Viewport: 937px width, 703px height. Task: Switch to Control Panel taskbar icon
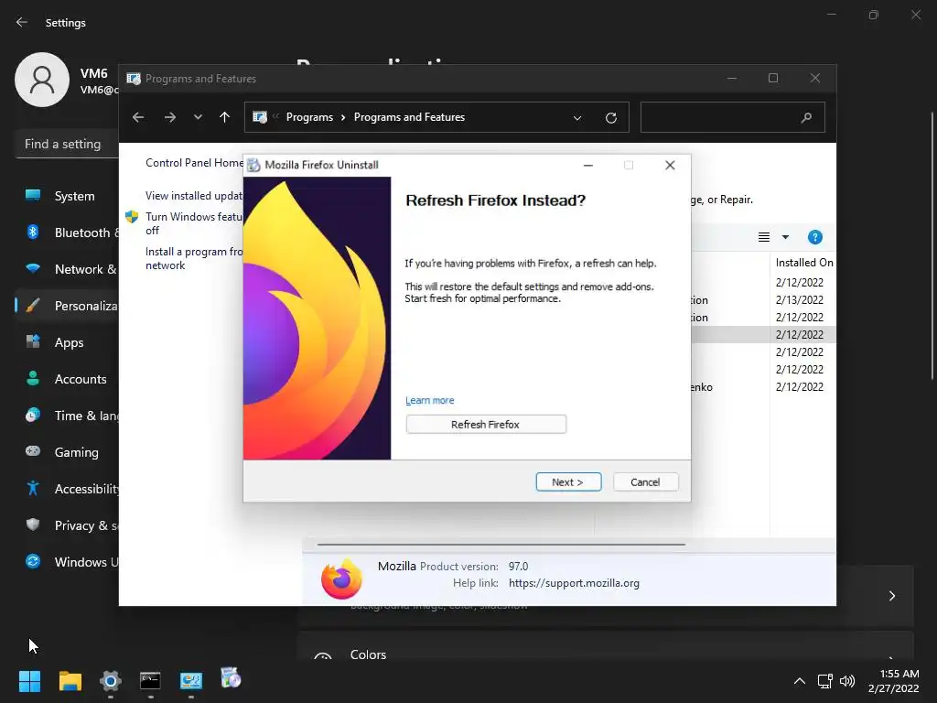[191, 681]
